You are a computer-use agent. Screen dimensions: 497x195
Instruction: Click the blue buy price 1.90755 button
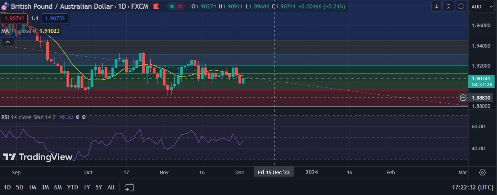click(56, 18)
